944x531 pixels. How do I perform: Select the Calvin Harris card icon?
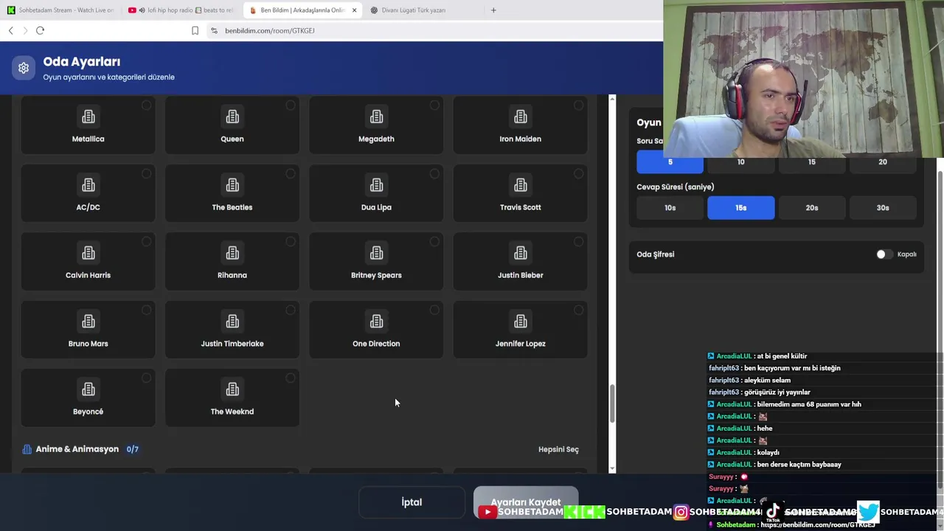coord(88,254)
